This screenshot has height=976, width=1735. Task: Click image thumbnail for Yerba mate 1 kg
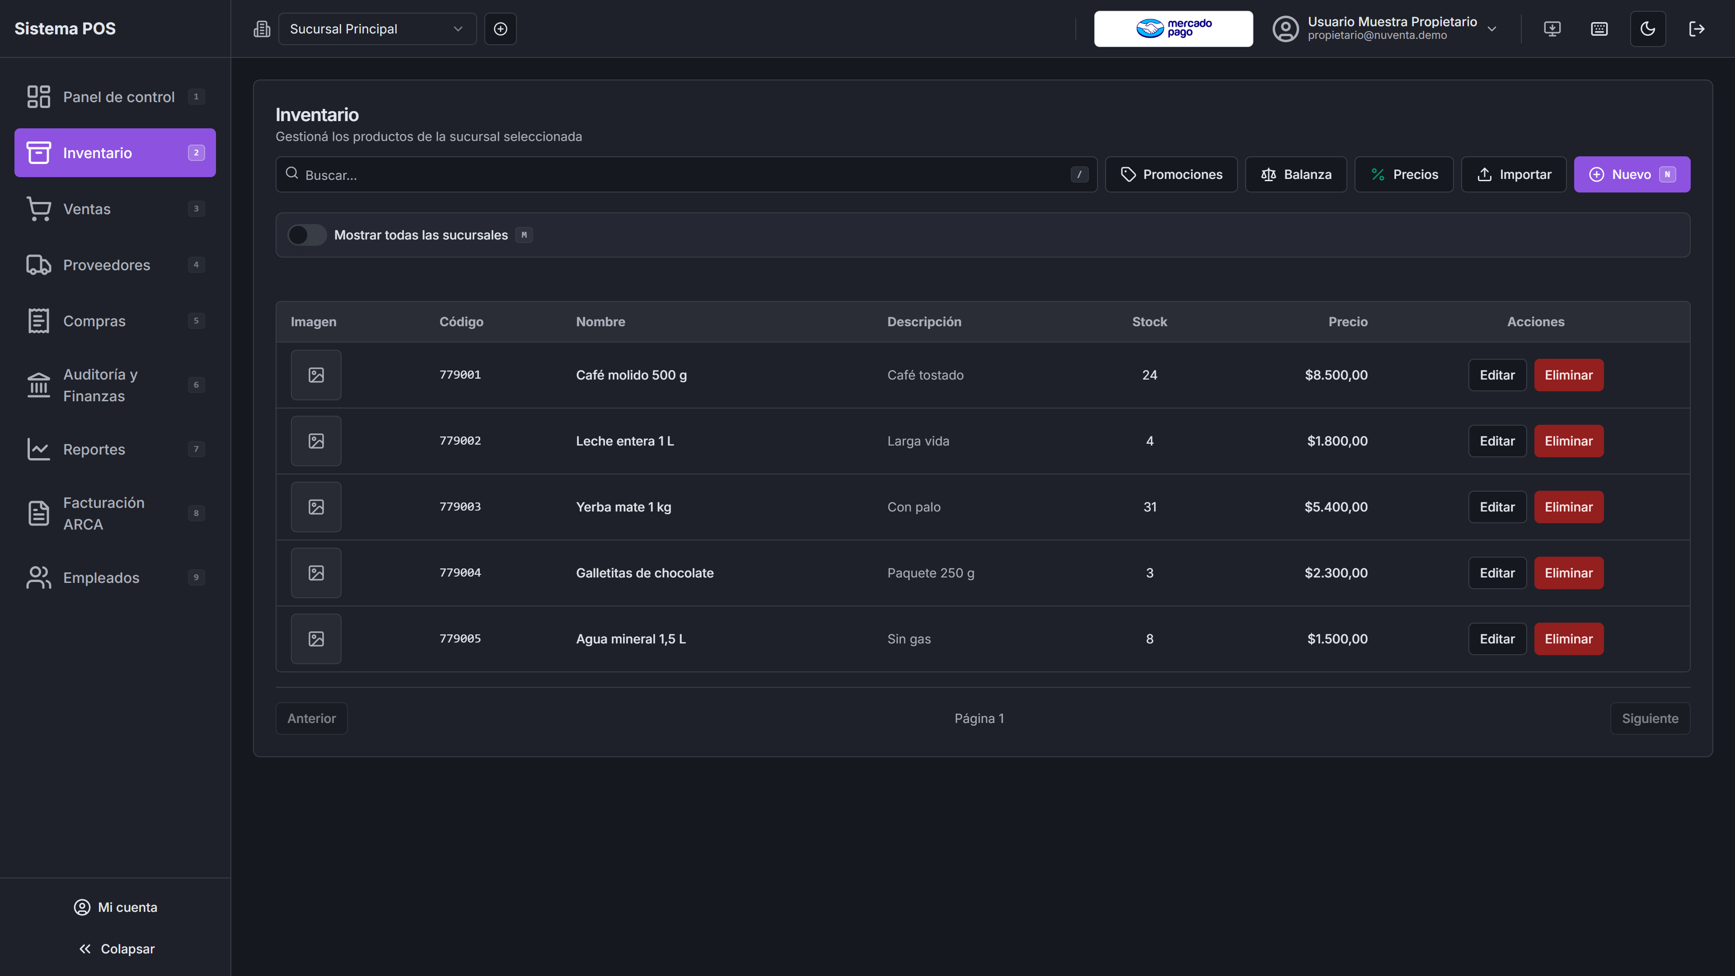click(316, 507)
